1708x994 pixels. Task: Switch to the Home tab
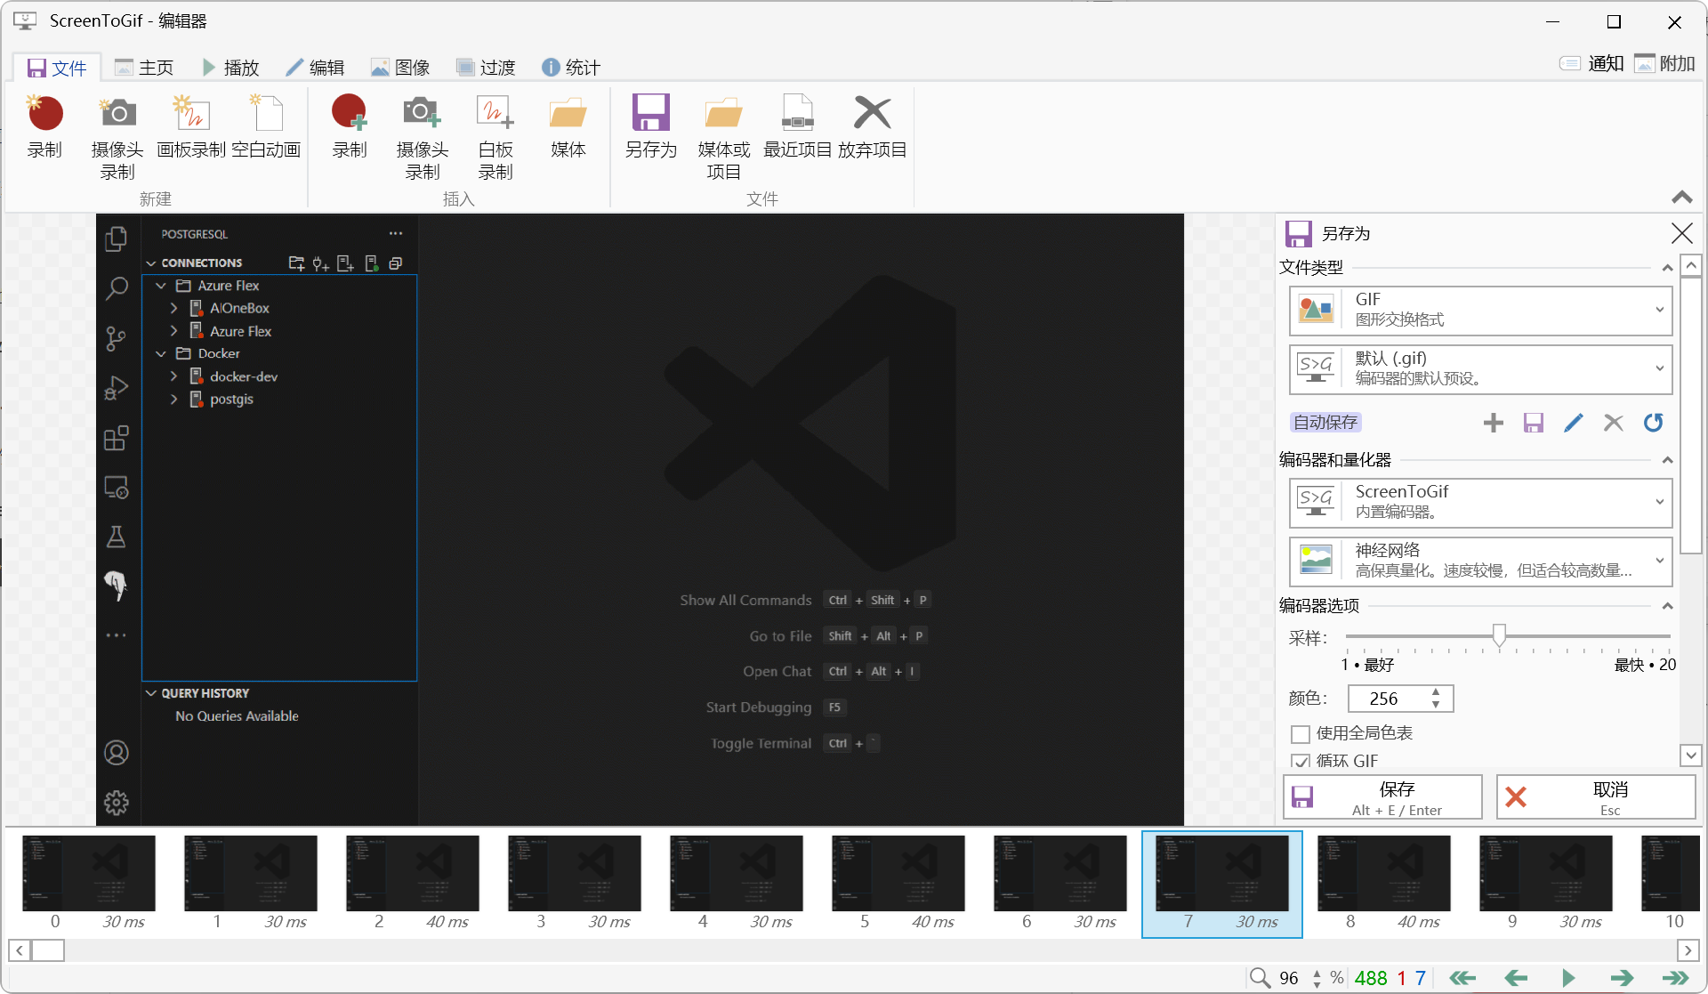click(144, 68)
